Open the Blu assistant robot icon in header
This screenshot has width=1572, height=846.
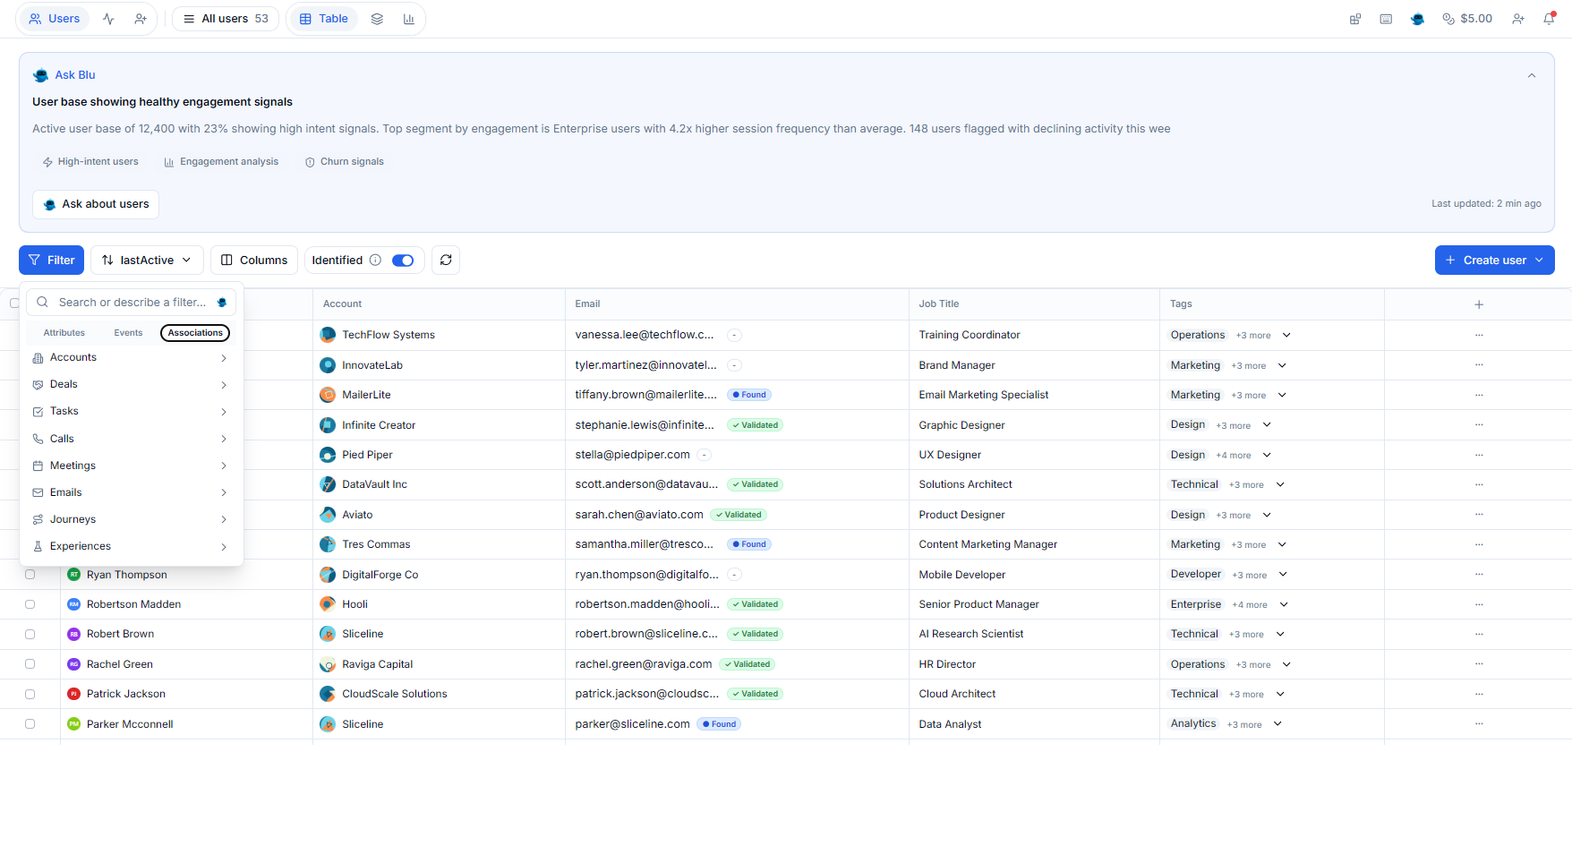coord(1417,18)
